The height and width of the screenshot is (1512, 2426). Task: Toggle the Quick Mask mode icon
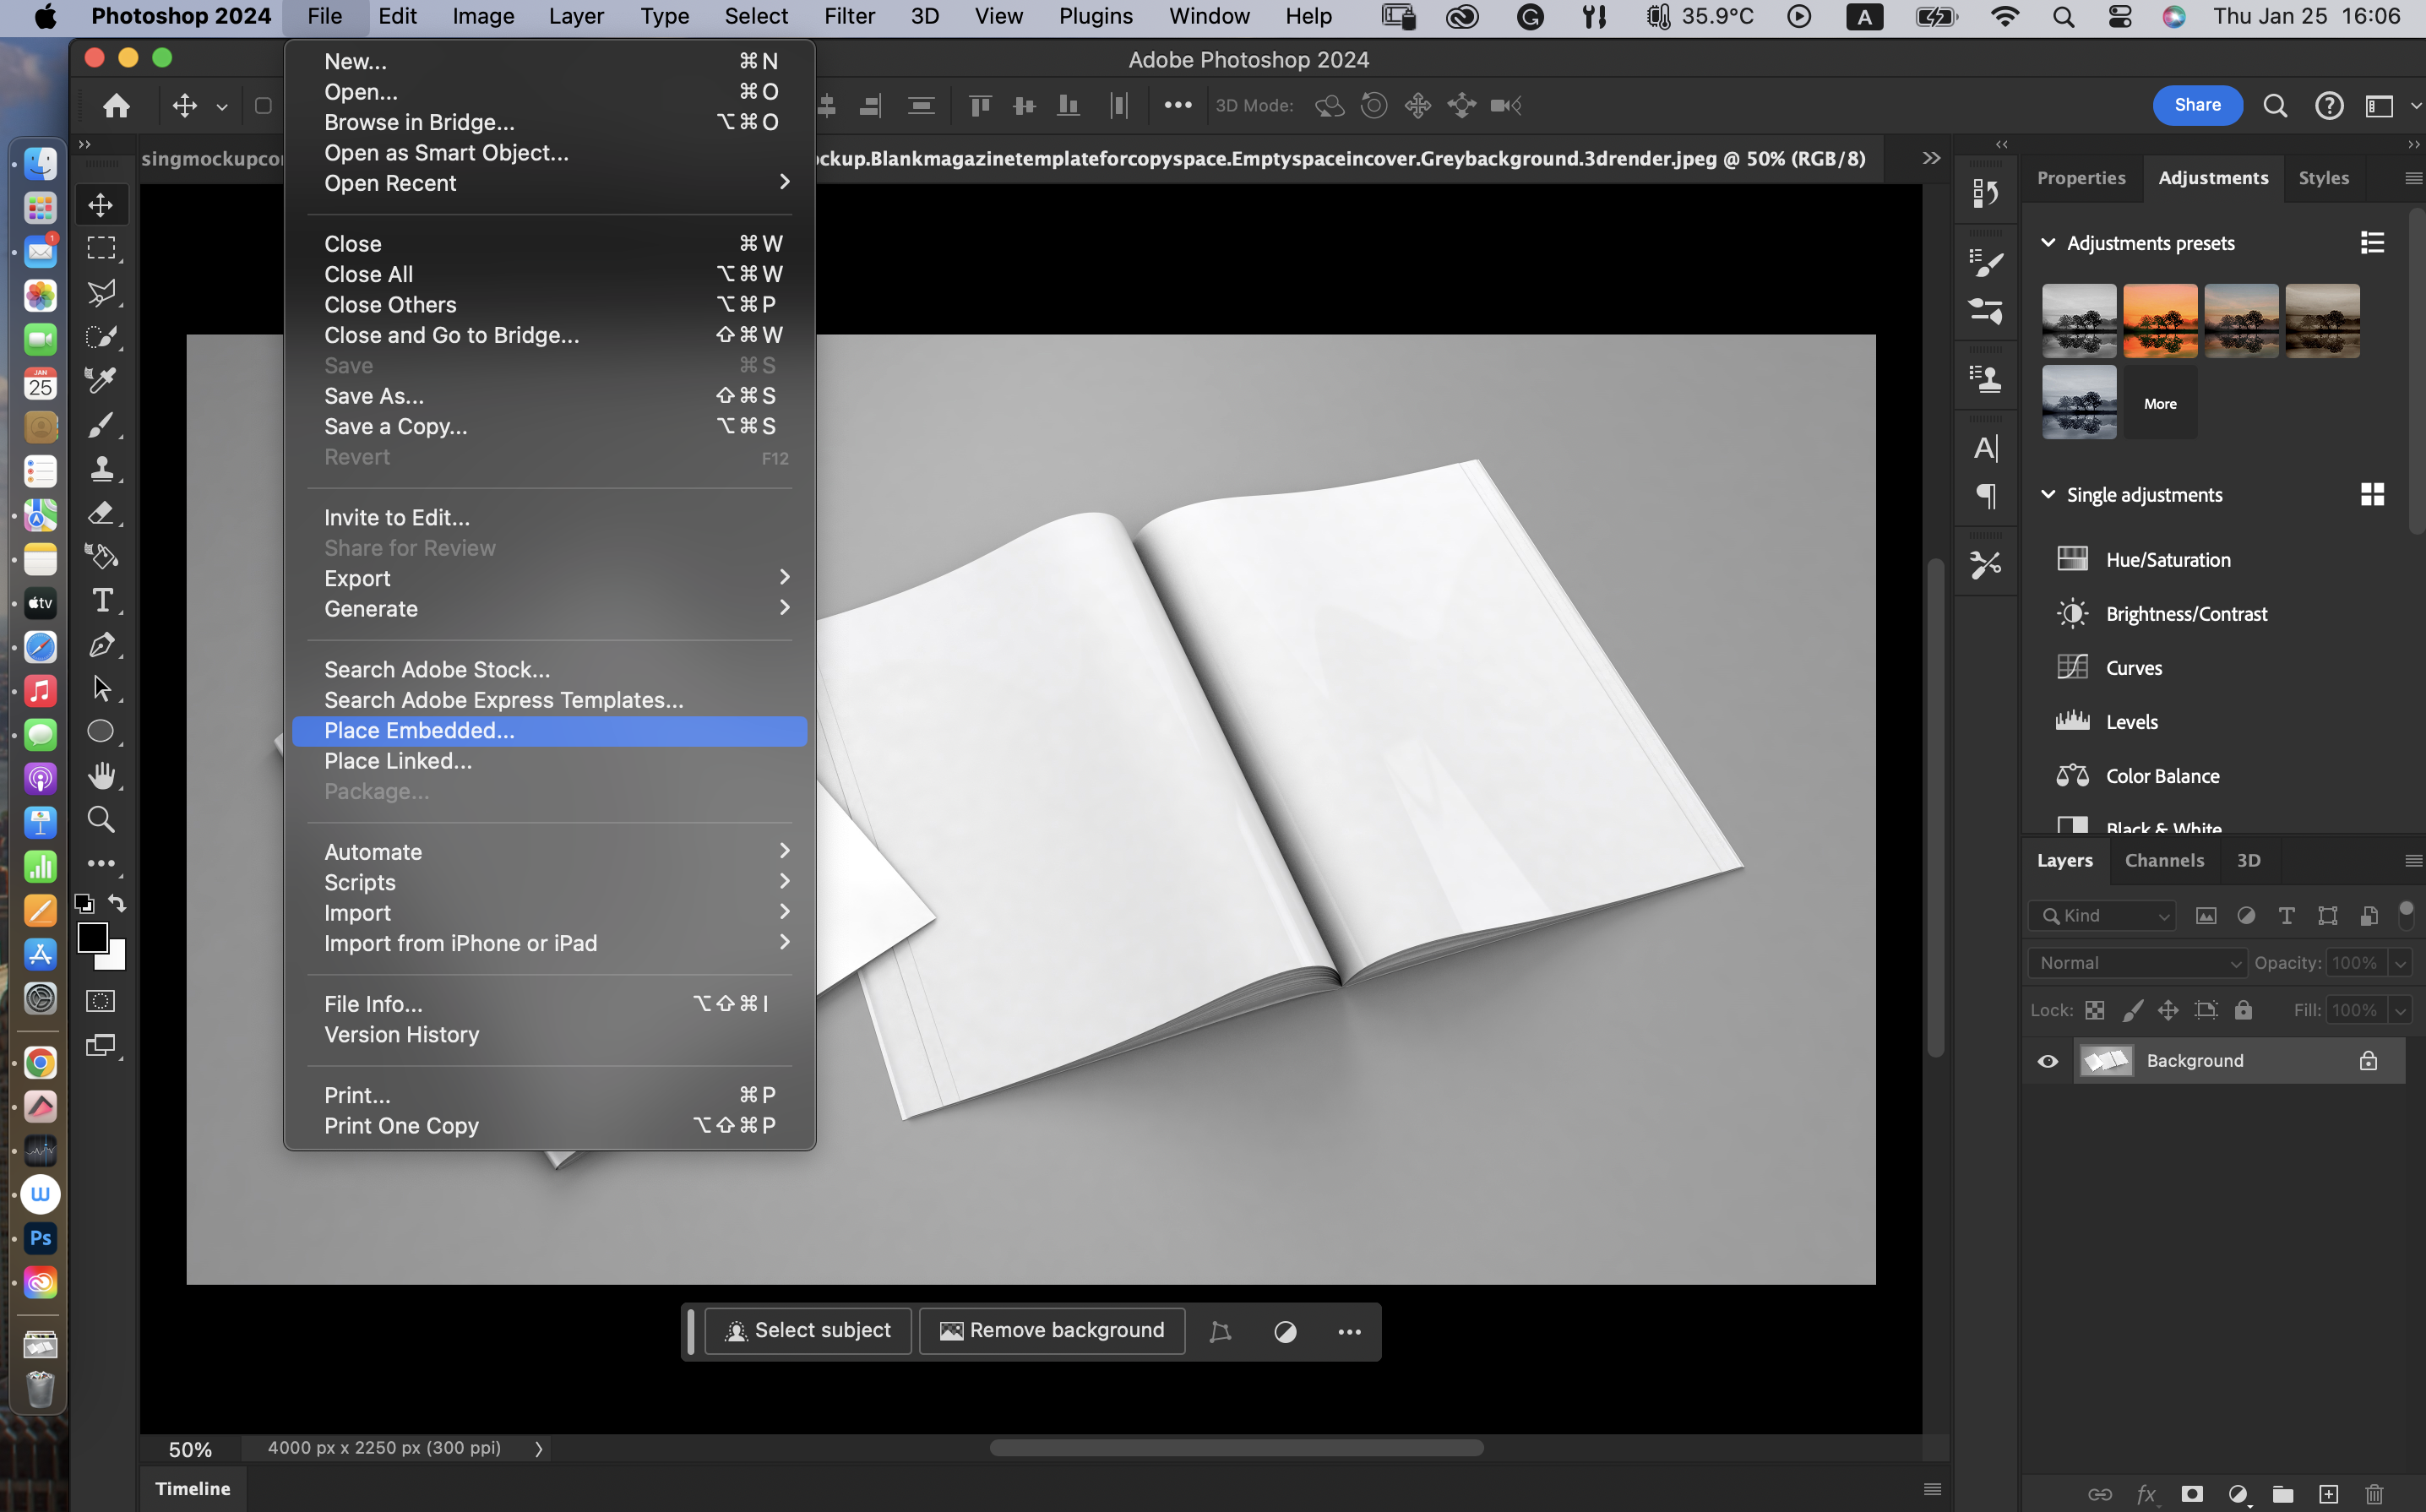point(101,1001)
